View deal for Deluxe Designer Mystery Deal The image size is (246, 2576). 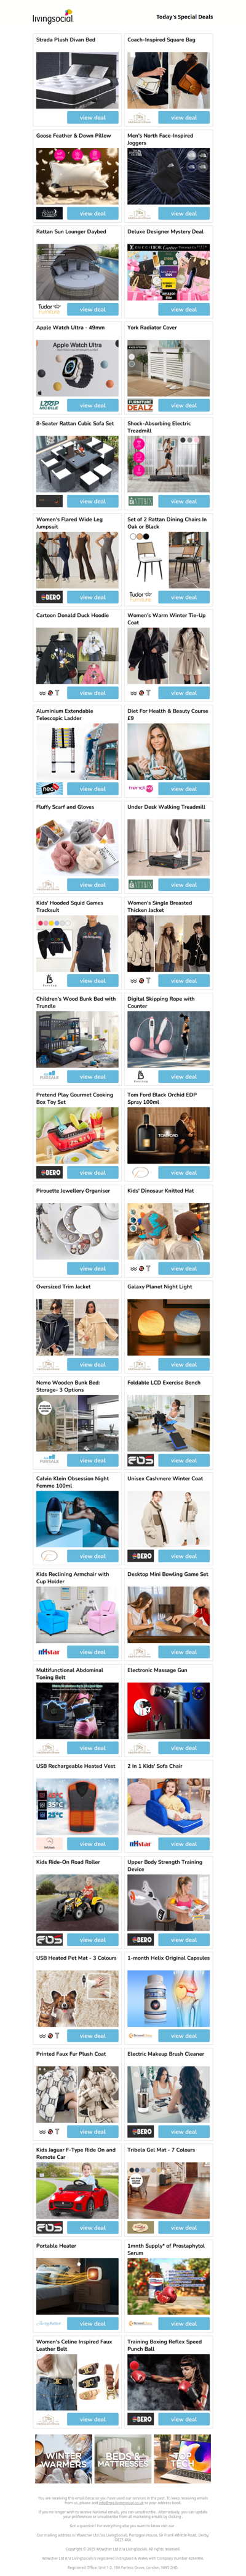[x=183, y=309]
